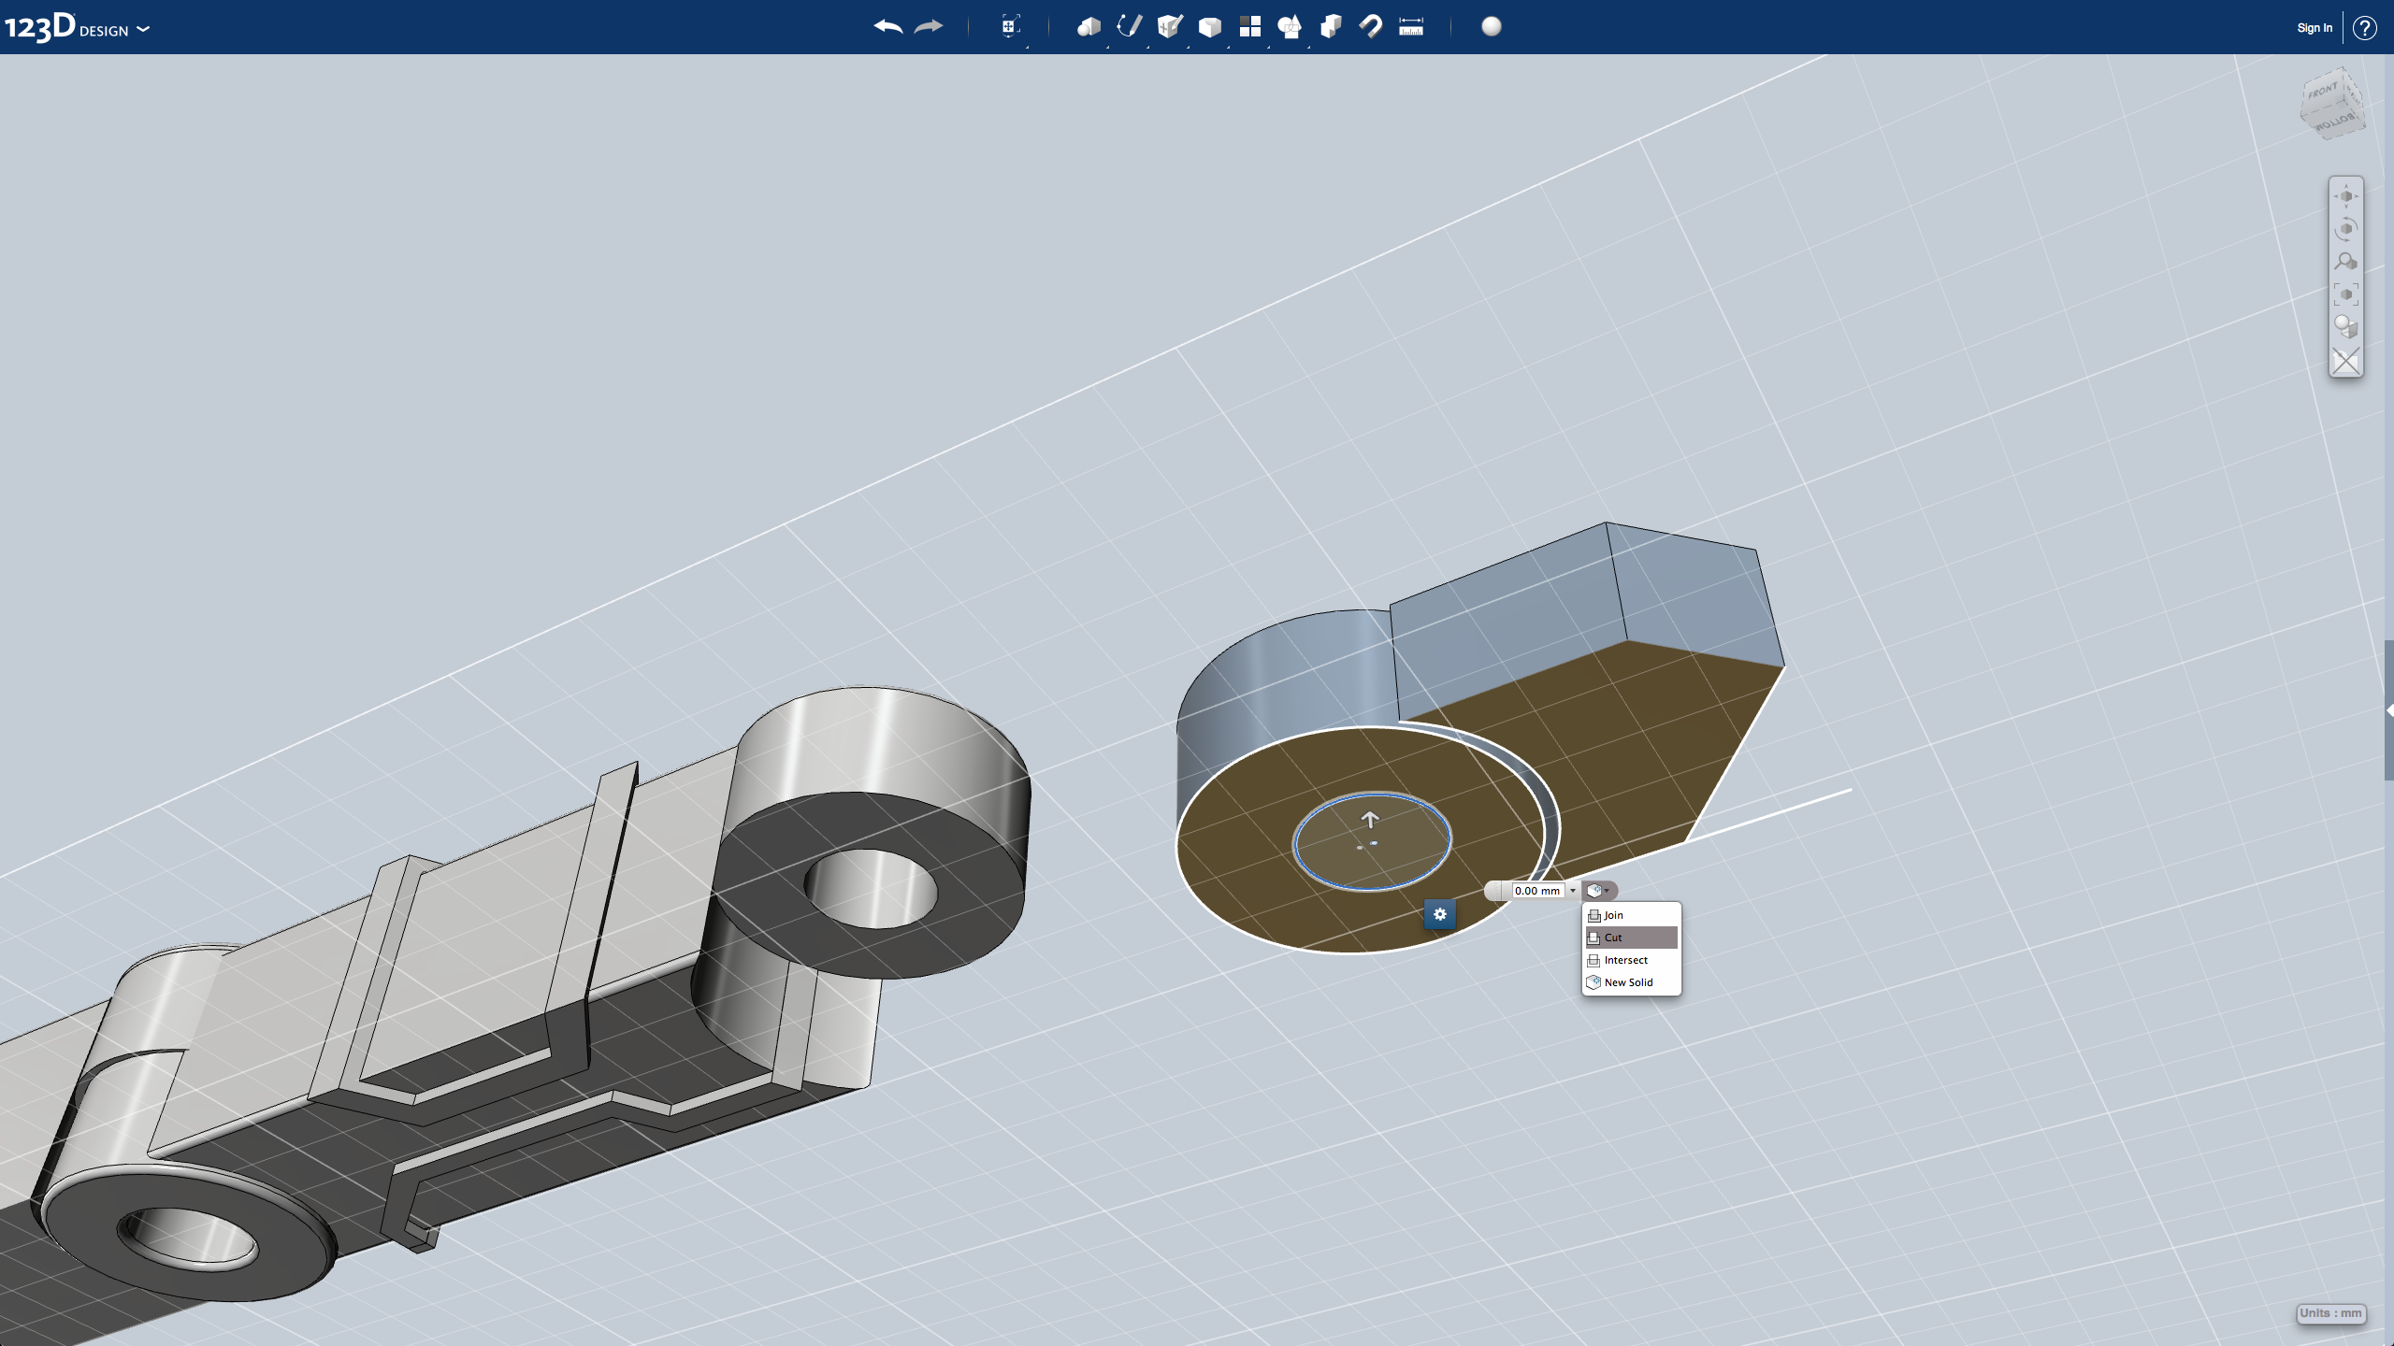Select the Measure ruler tool

1410,27
